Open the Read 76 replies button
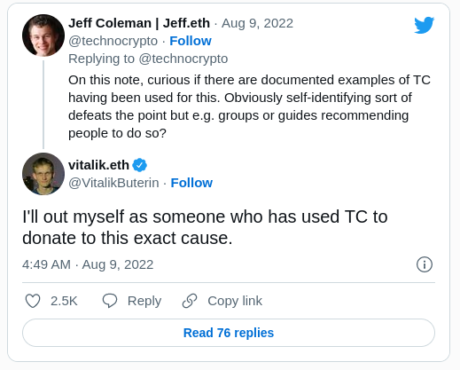 tap(229, 333)
